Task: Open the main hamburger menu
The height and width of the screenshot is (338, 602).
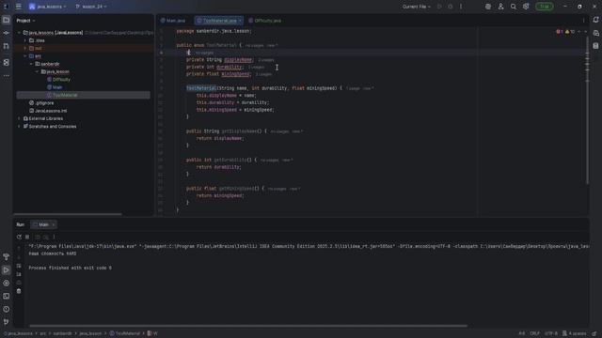Action: pyautogui.click(x=18, y=7)
